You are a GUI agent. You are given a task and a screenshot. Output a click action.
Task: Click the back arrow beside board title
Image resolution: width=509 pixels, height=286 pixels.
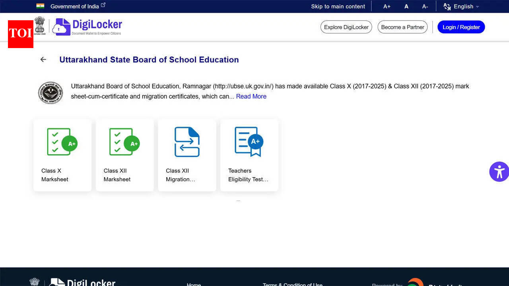click(x=43, y=59)
